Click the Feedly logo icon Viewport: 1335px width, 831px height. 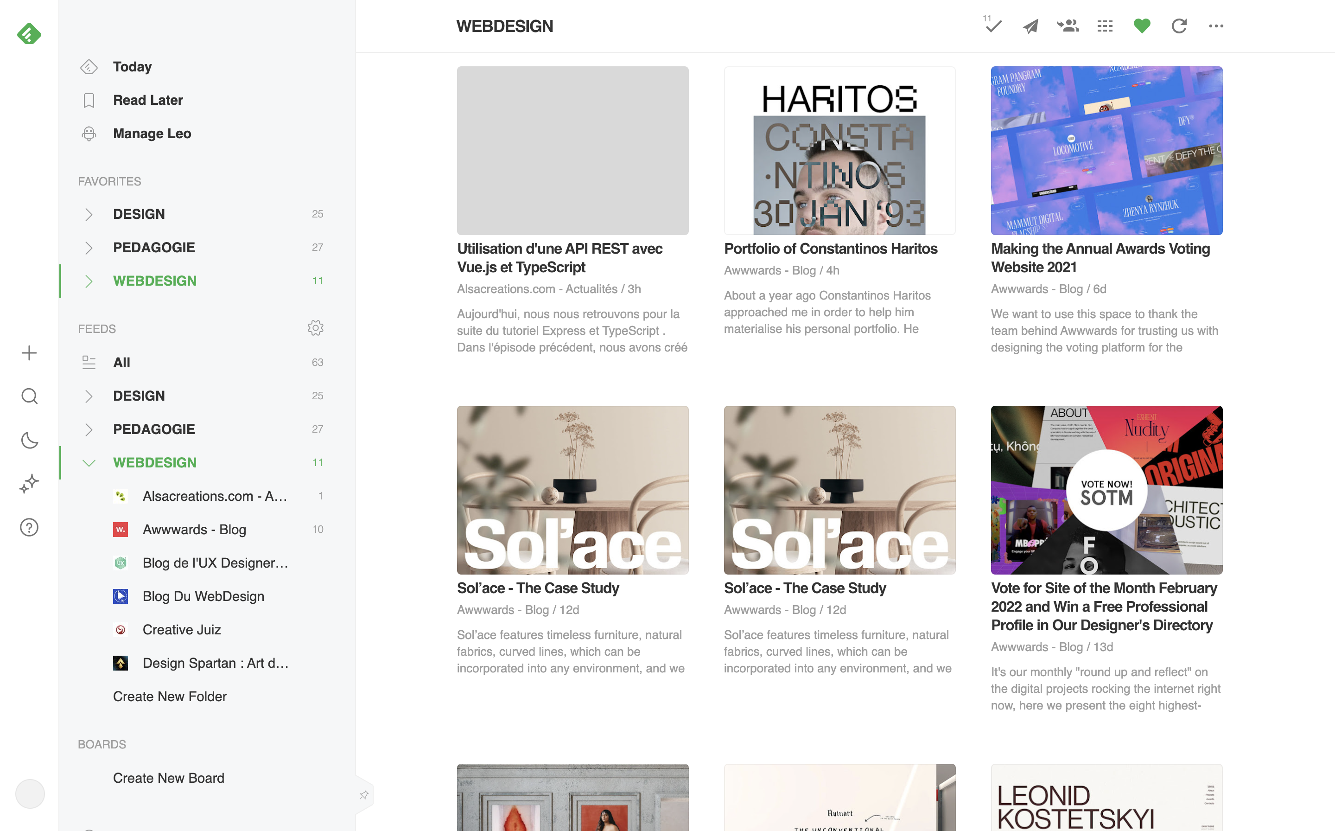(x=29, y=34)
